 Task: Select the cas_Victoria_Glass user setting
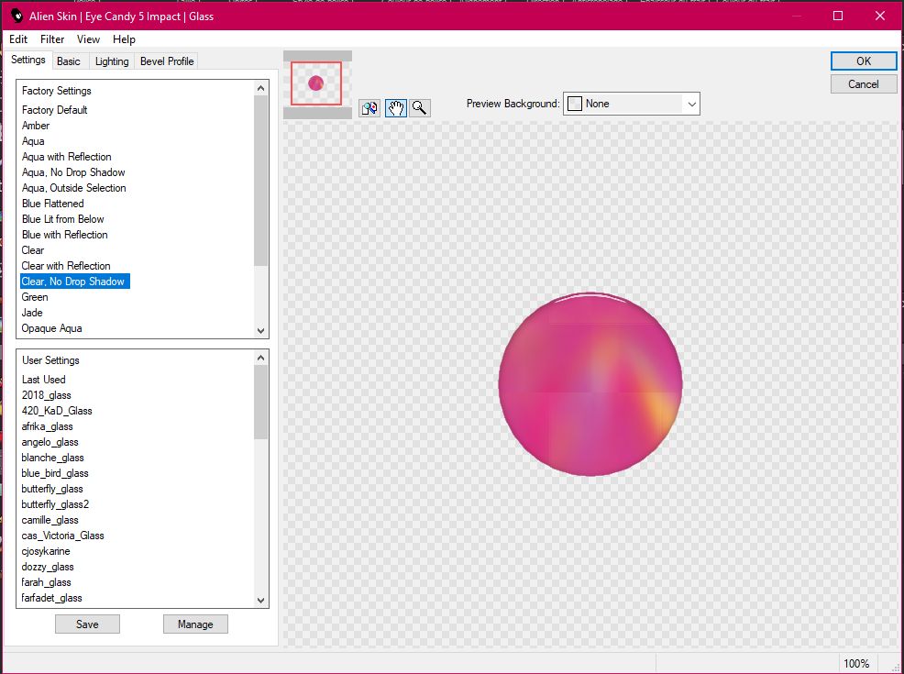point(63,535)
